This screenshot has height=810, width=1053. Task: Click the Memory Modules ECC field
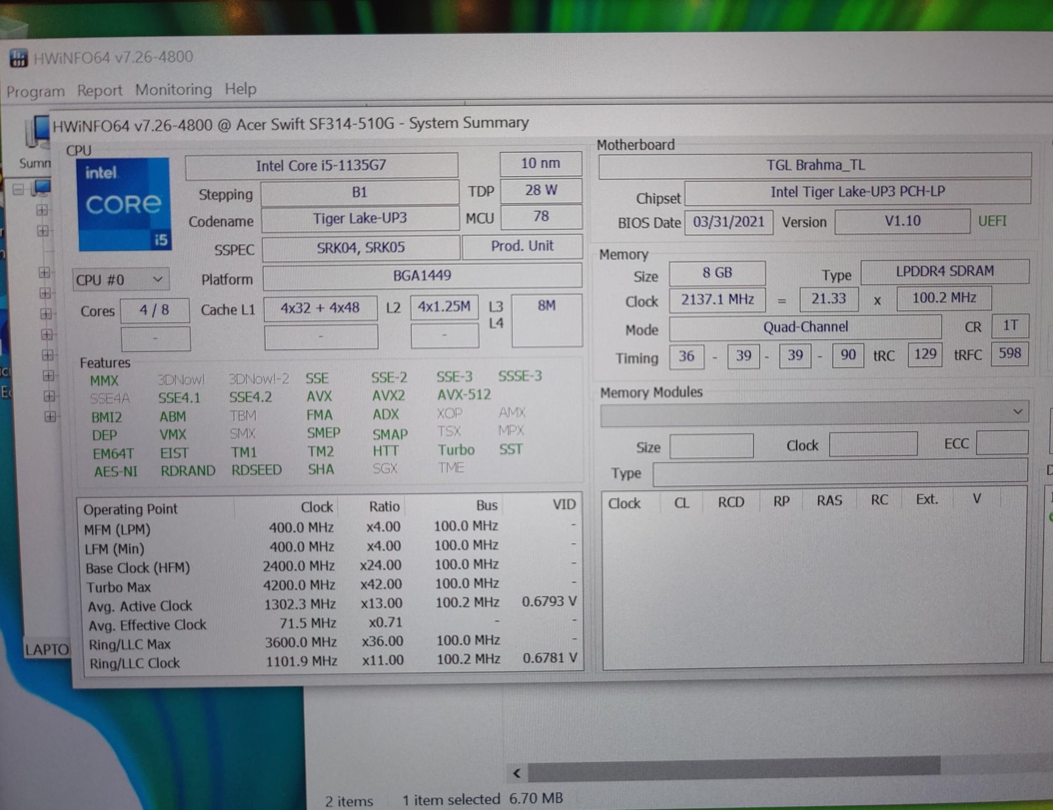[x=1002, y=443]
